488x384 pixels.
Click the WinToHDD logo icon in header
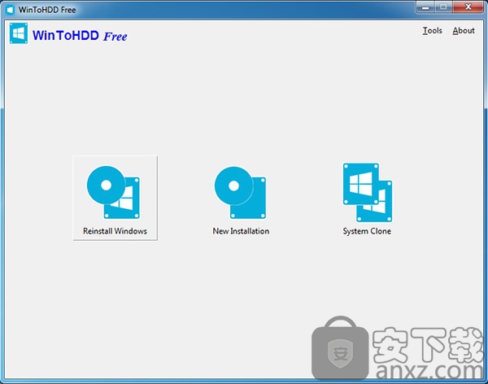[19, 33]
